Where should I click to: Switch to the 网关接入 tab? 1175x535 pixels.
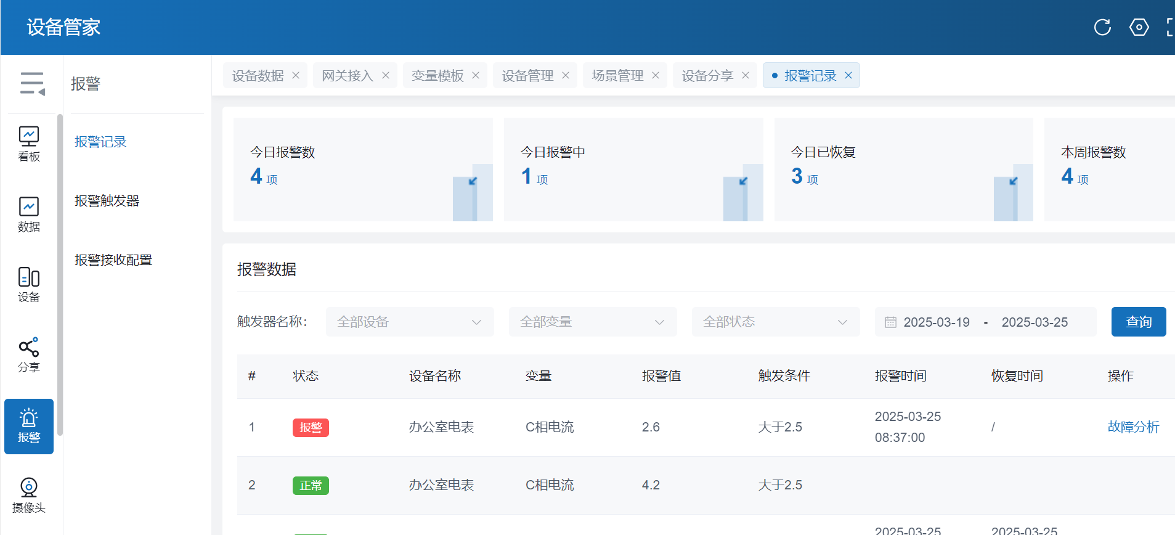tap(348, 75)
